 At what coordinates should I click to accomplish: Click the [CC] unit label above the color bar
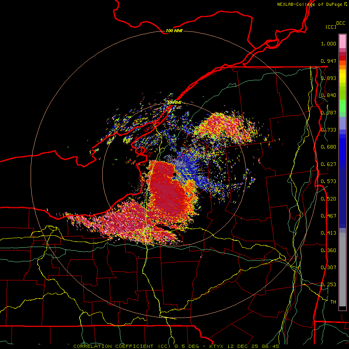coord(331,27)
